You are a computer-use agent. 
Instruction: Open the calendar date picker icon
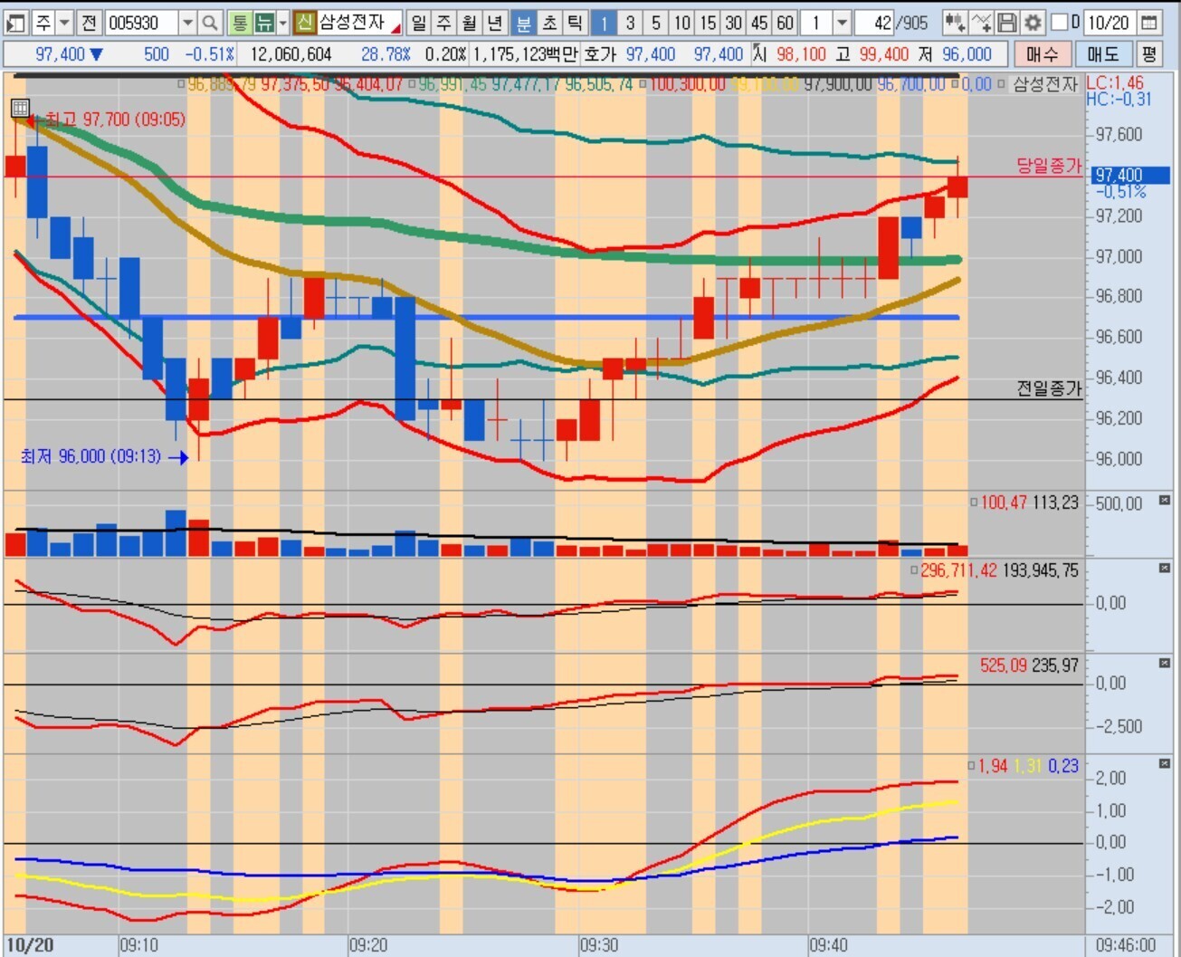1148,23
